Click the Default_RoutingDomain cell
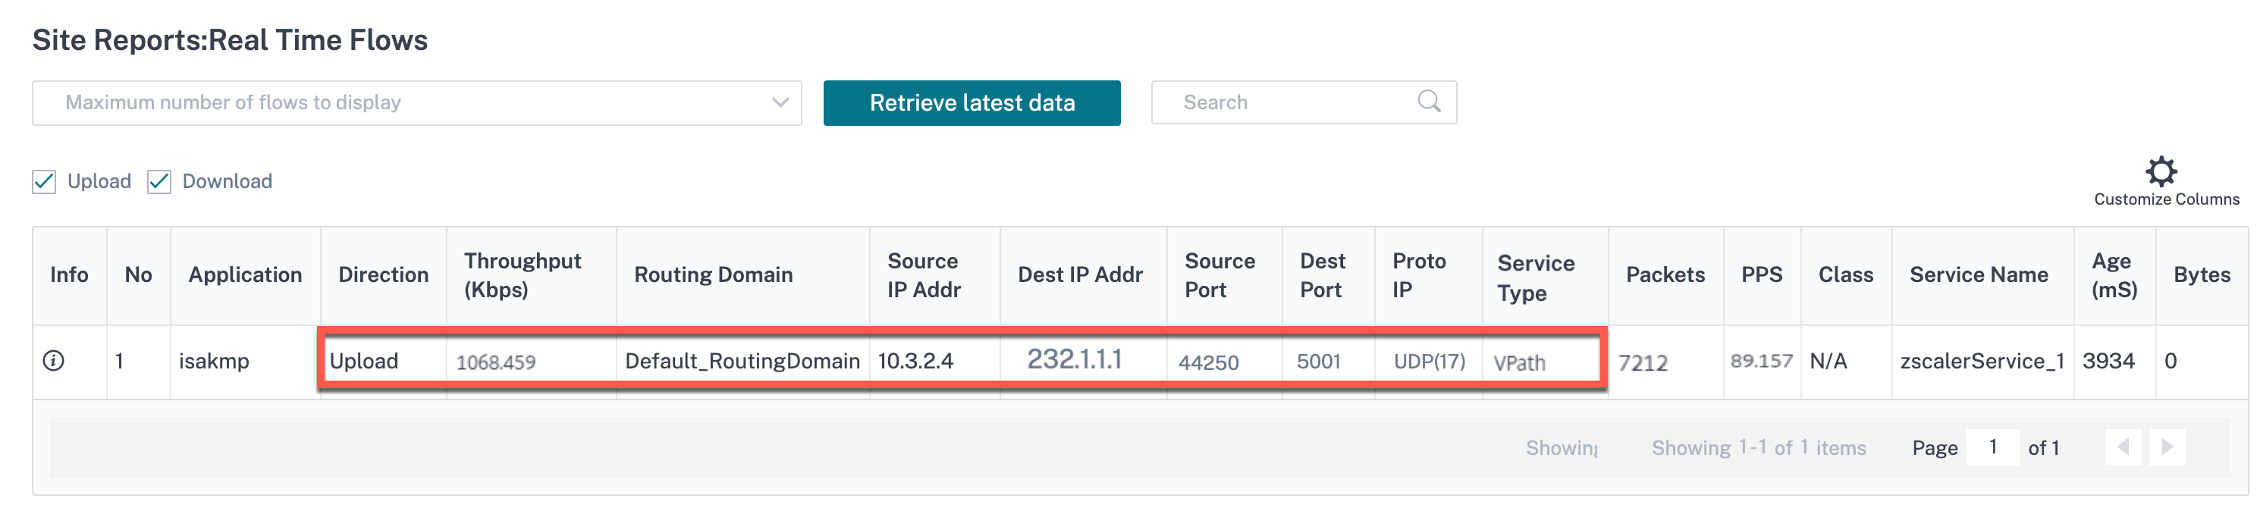 click(x=743, y=361)
